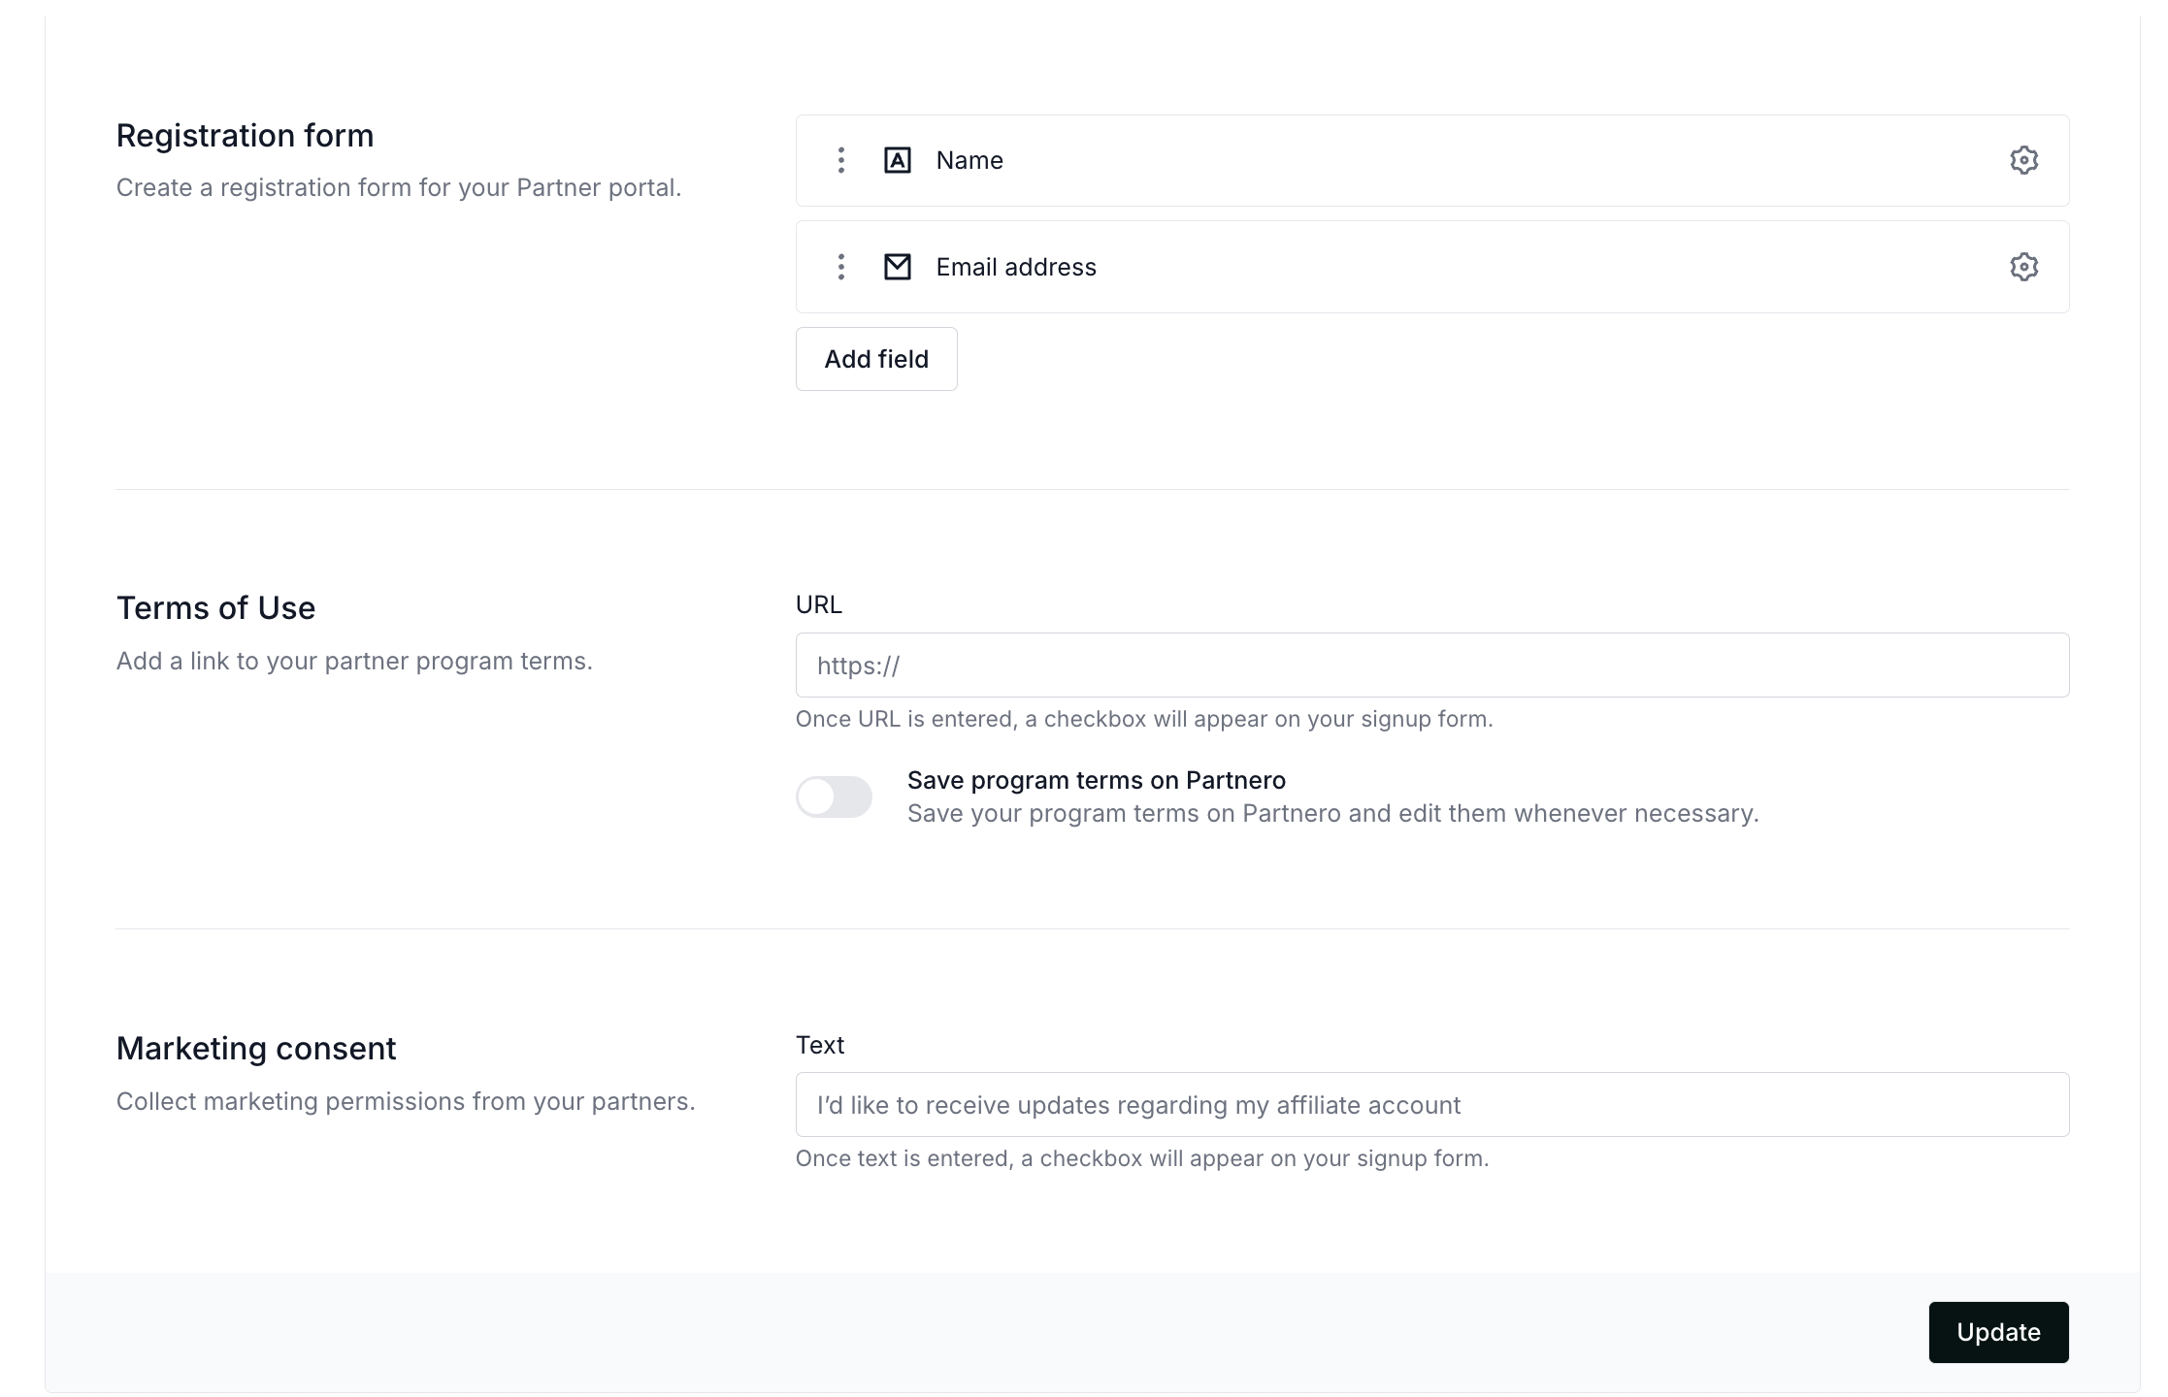Click the Registration form heading
This screenshot has height=1397, width=2168.
click(245, 135)
